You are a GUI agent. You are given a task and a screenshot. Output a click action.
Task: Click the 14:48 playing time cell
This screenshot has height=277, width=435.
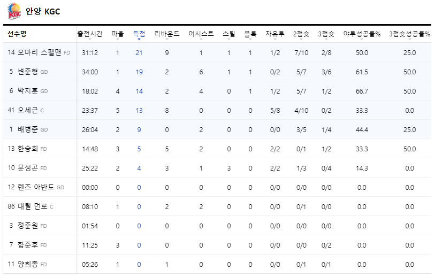click(x=89, y=149)
